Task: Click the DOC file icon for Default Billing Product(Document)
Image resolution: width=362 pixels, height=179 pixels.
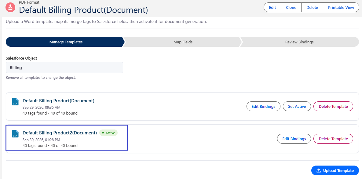Action: pos(15,102)
